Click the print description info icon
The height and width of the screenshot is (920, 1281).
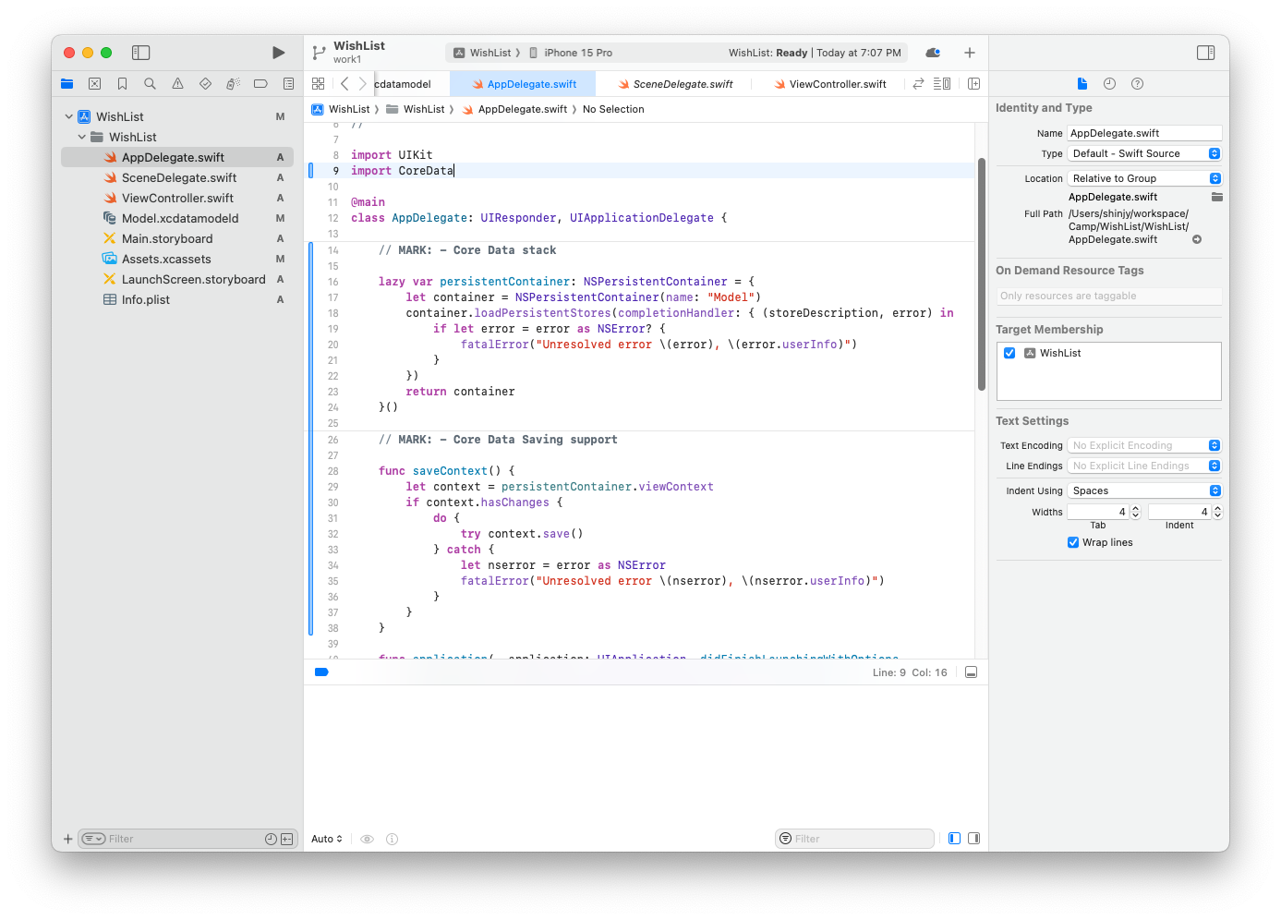392,839
